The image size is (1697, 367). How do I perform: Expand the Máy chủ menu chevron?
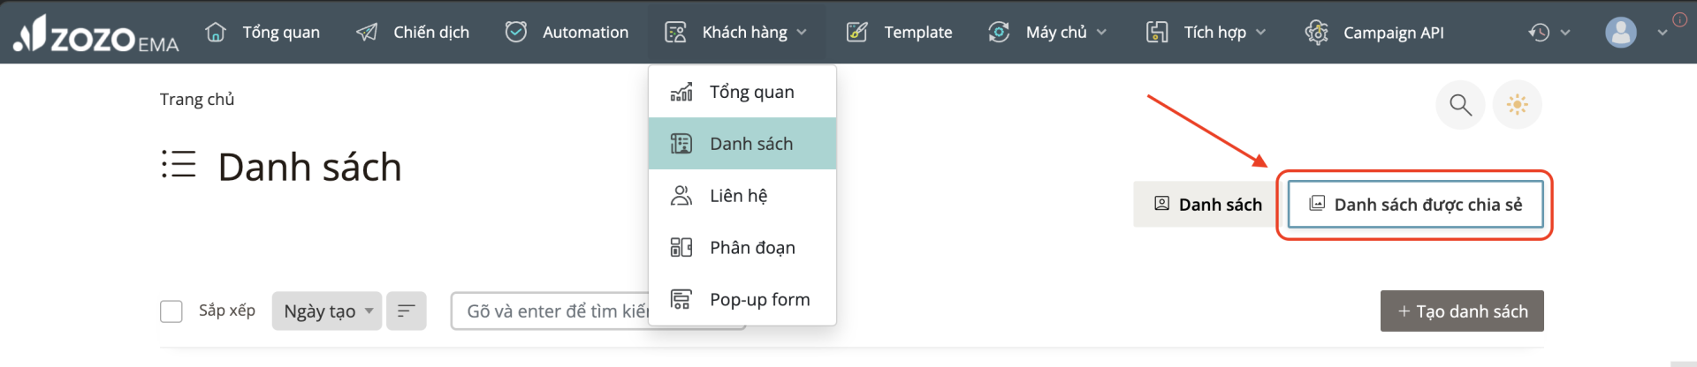pos(1101,33)
